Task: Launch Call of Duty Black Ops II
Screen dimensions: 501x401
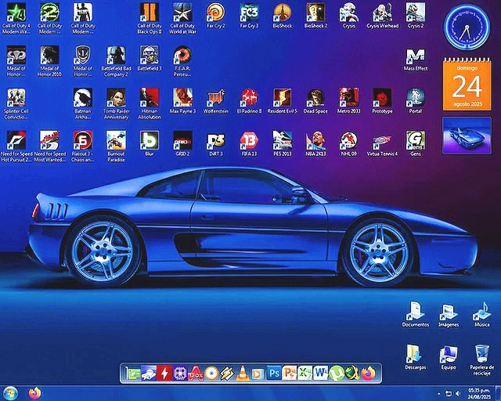Action: pyautogui.click(x=150, y=19)
